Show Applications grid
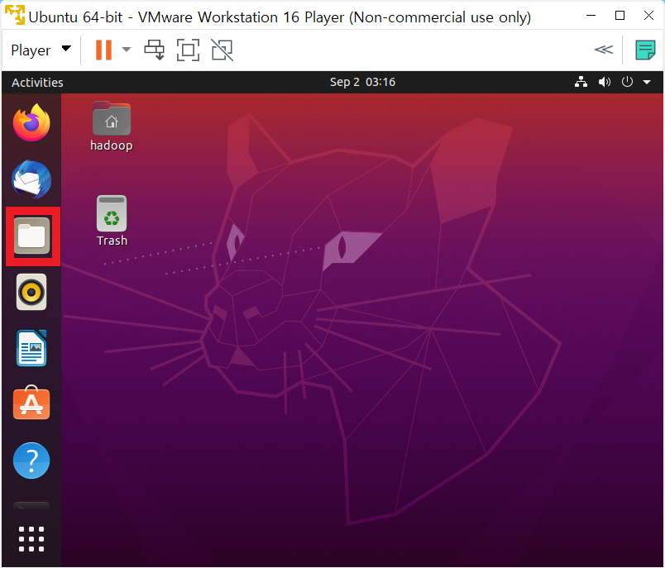665x568 pixels. point(31,539)
